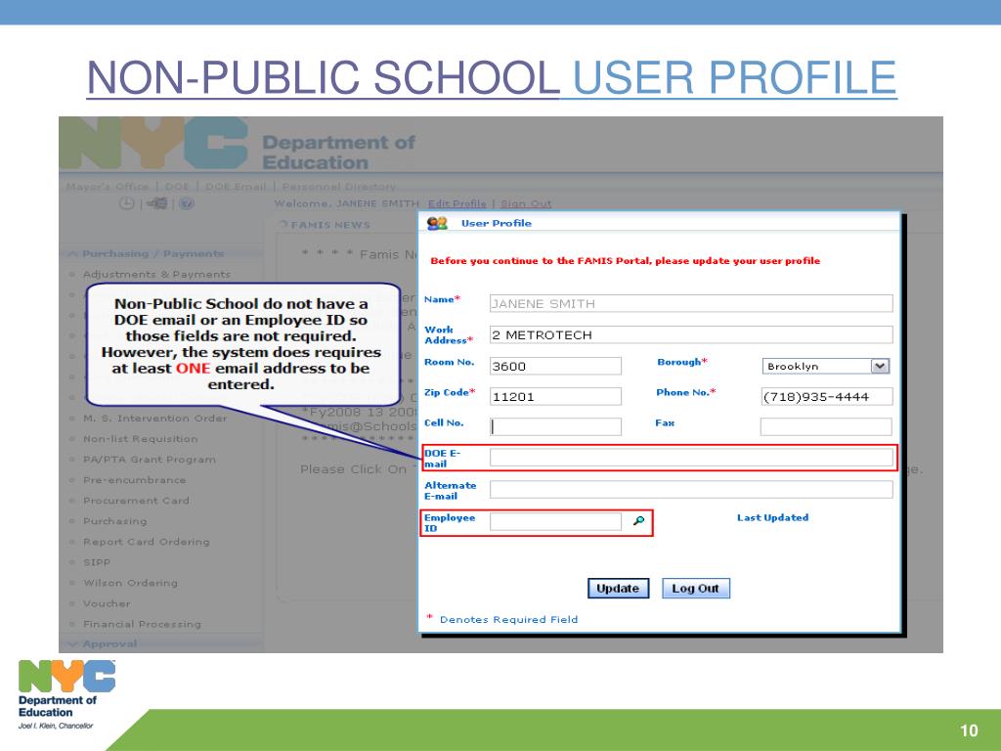Image resolution: width=1001 pixels, height=751 pixels.
Task: Open the Personnel Directory link
Action: (339, 187)
